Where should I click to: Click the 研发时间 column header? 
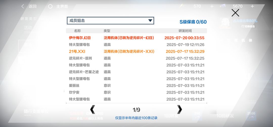[185, 31]
